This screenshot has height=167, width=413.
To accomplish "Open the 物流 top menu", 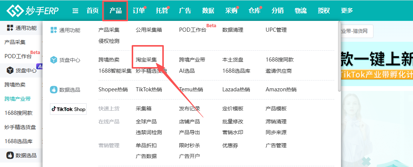I will point(301,11).
